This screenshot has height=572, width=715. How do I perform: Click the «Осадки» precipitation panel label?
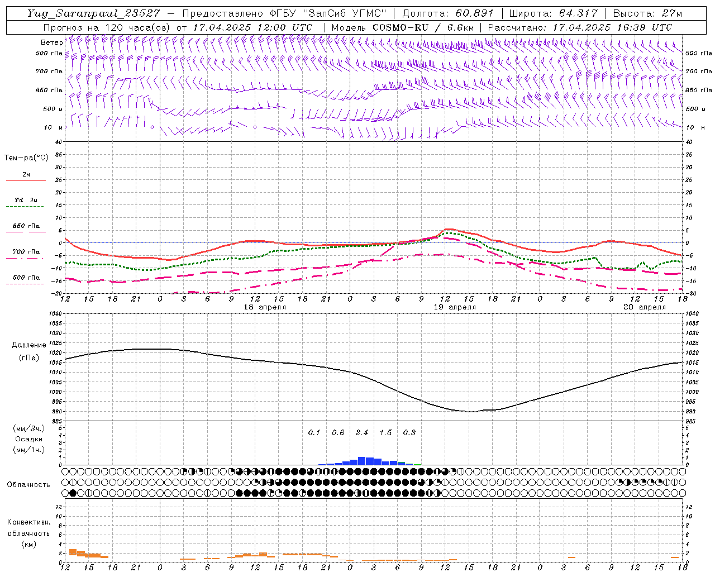point(29,439)
